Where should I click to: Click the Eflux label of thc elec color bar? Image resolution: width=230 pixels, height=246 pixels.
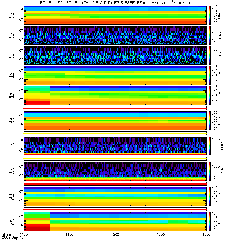pyautogui.click(x=220, y=55)
